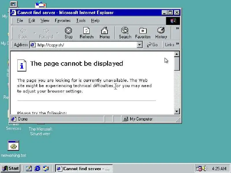Show the History pane
Image resolution: width=231 pixels, height=173 pixels.
[161, 33]
